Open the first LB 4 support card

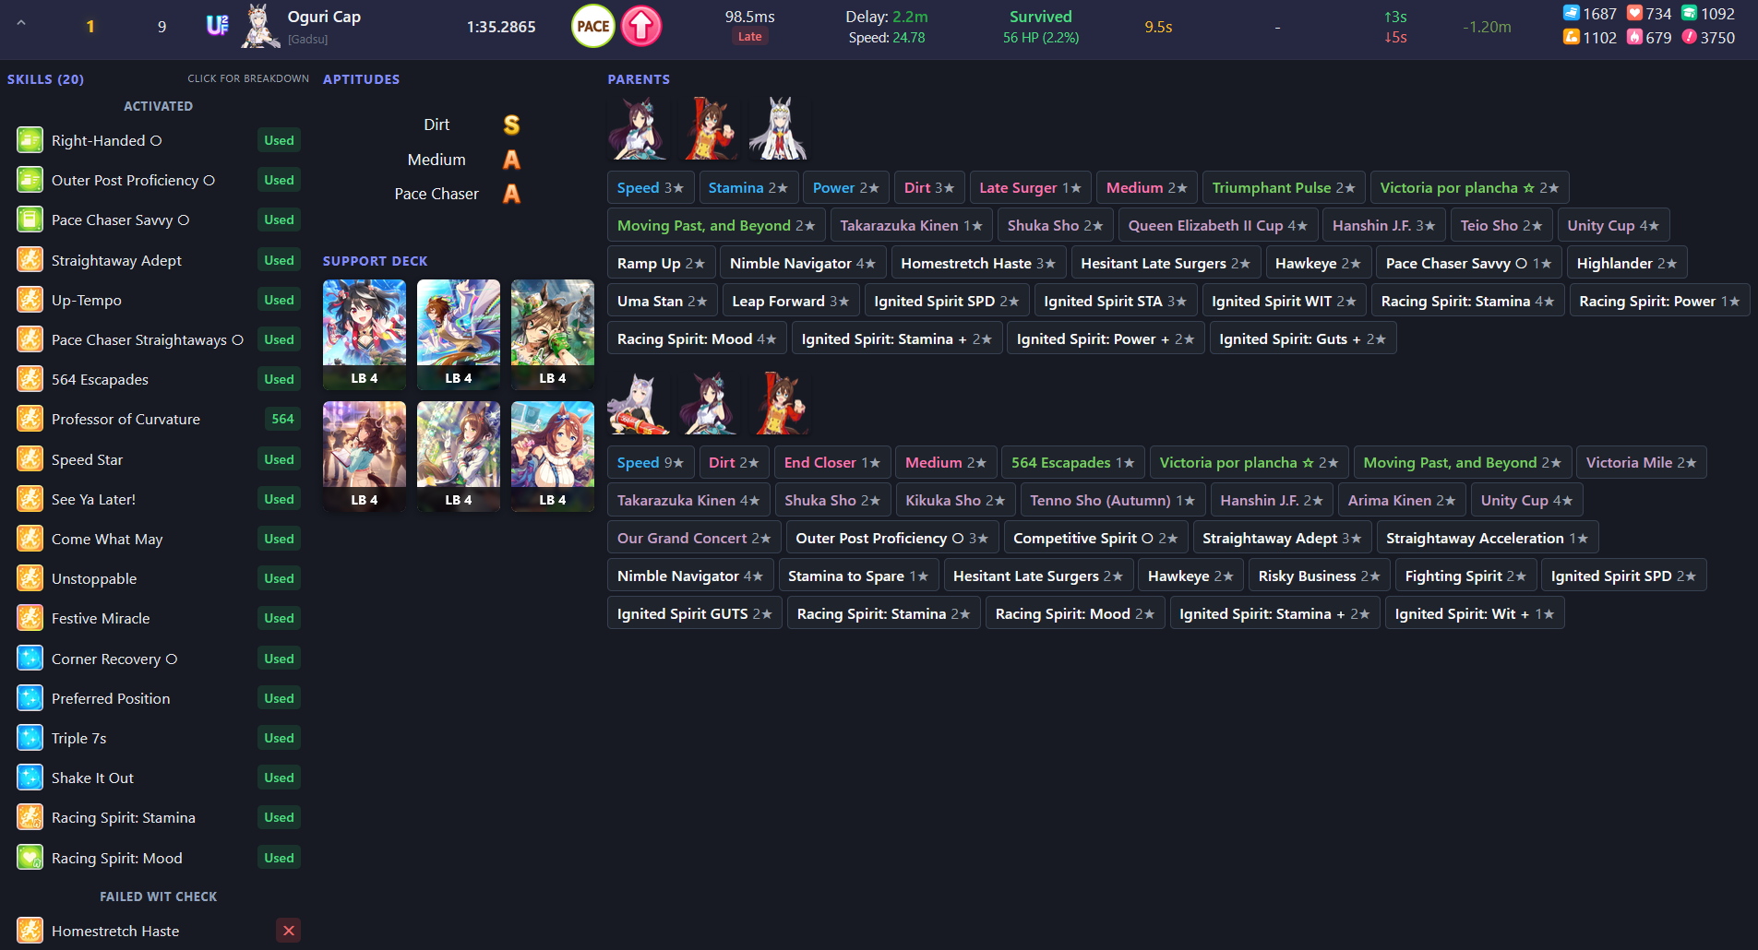coord(365,335)
